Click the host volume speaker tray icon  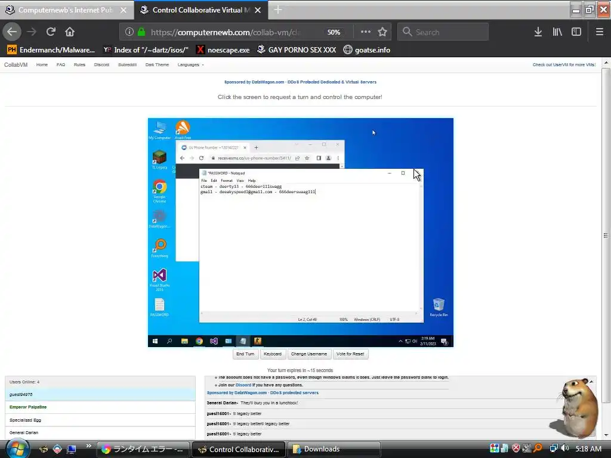[564, 448]
